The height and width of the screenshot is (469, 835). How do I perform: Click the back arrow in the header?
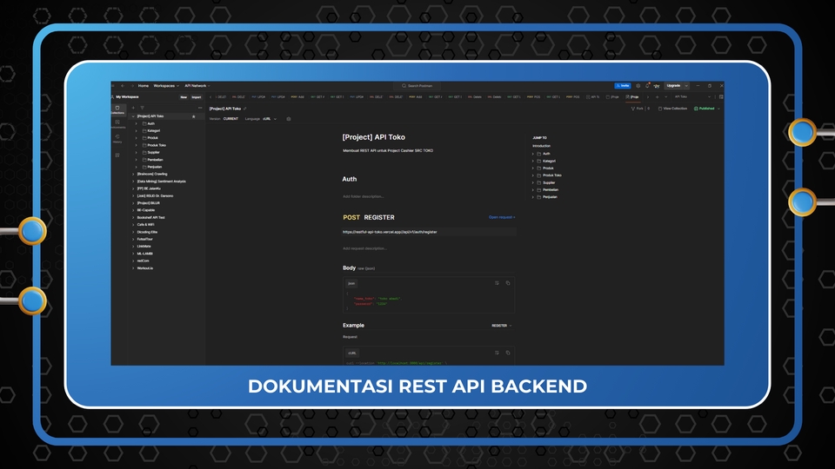tap(123, 86)
